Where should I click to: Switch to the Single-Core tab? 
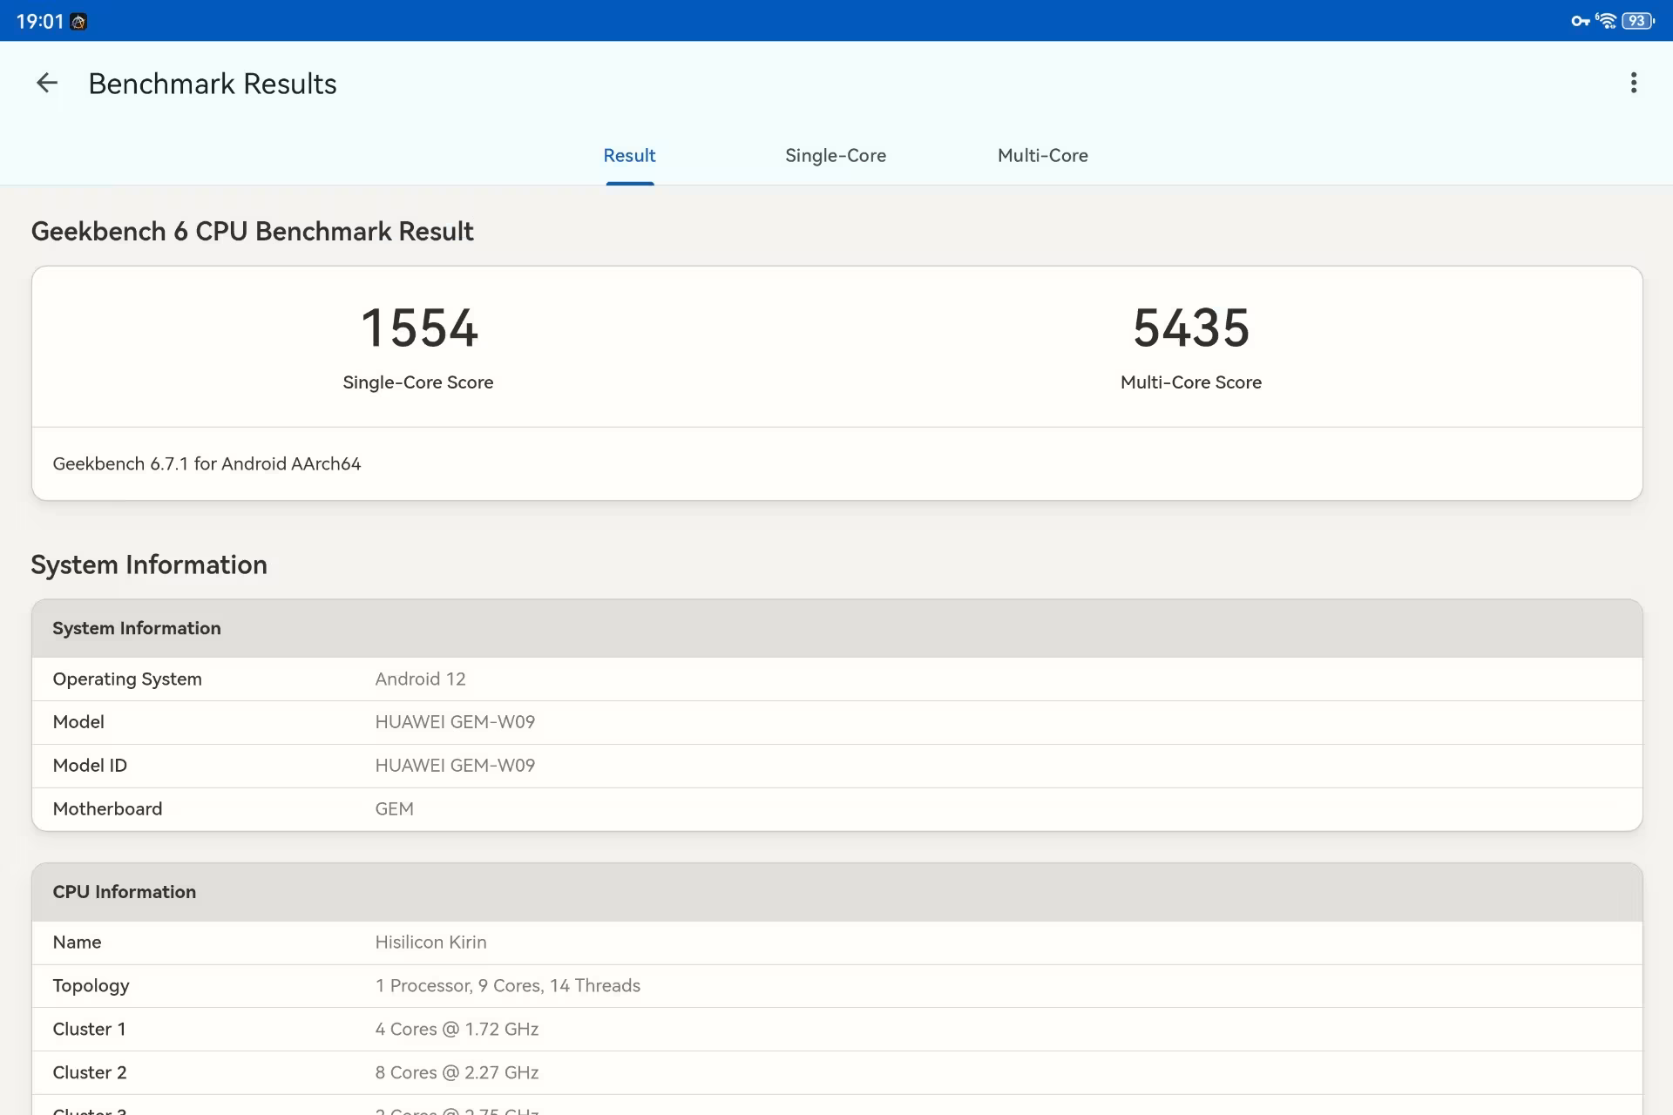pos(836,155)
